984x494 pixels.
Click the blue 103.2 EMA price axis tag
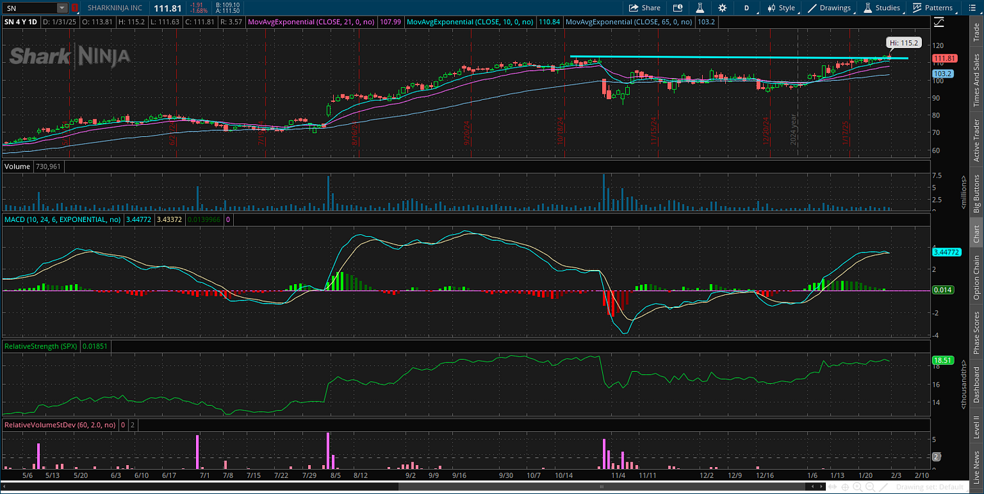point(943,74)
